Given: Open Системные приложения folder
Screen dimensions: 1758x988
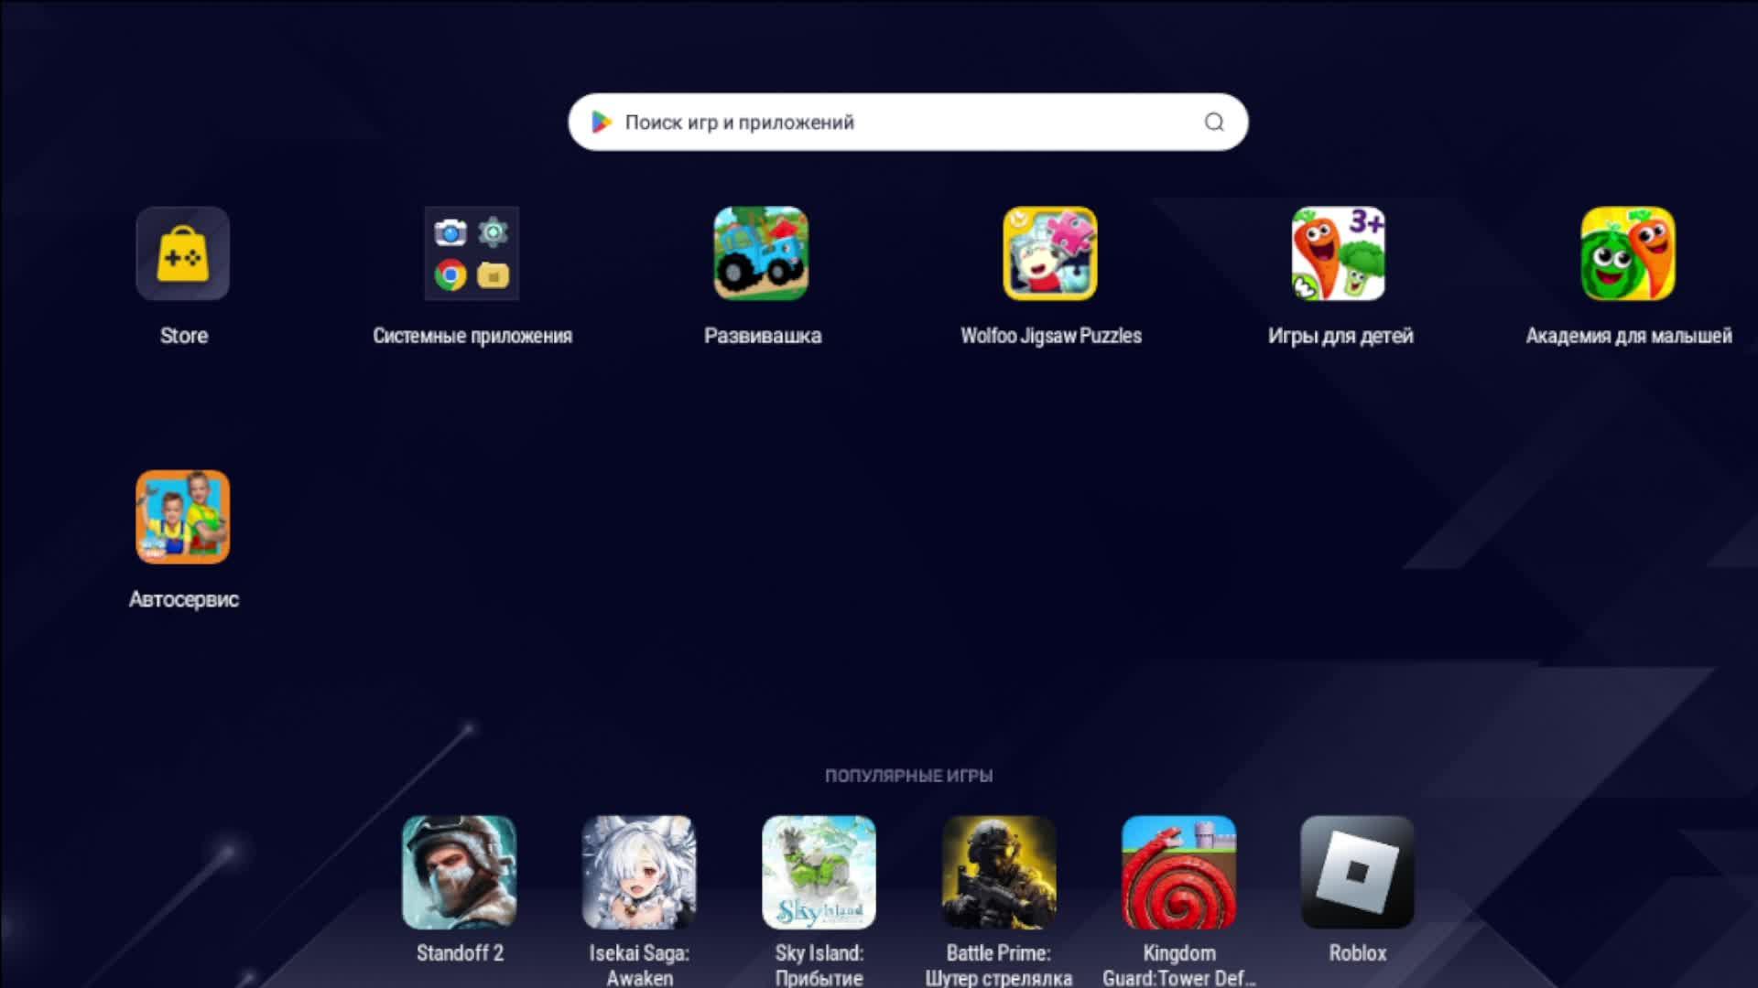Looking at the screenshot, I should (471, 252).
